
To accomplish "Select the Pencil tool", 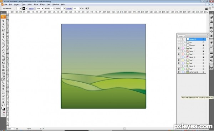I will [3, 50].
